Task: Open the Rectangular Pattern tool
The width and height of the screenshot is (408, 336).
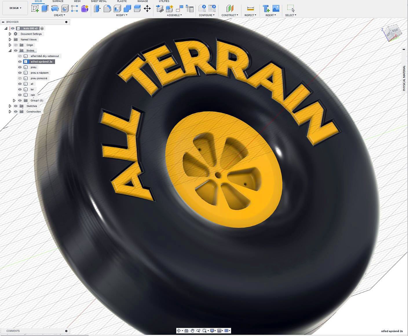Action: coord(75,8)
